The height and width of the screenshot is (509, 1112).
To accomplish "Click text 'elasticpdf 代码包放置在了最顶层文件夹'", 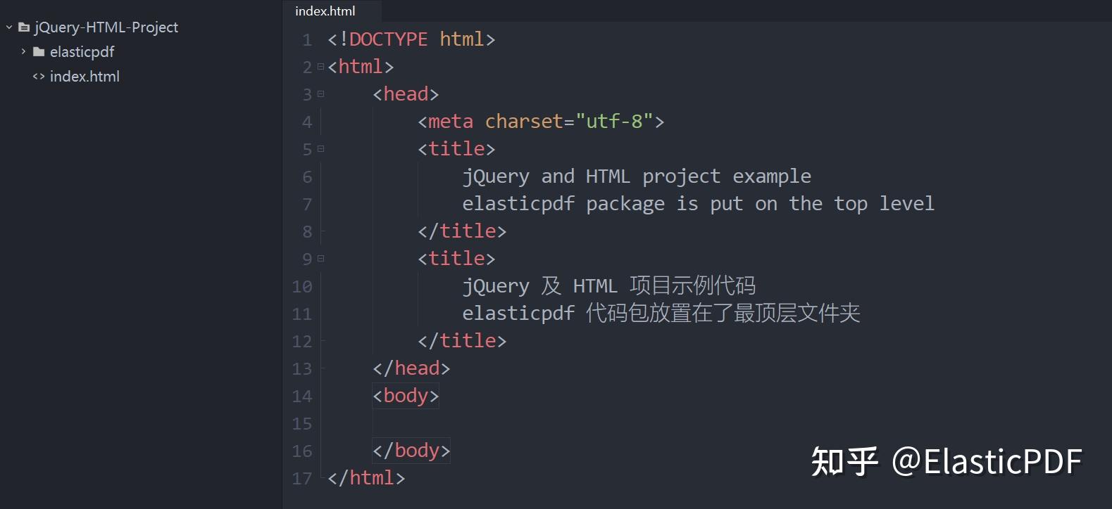I will [x=661, y=314].
